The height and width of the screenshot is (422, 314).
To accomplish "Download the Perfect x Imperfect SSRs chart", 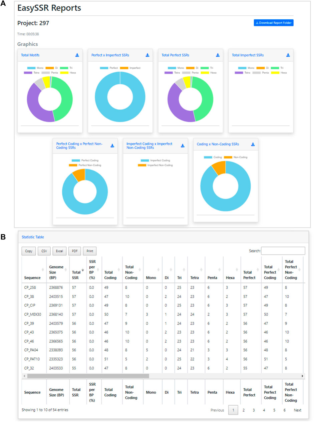I will pyautogui.click(x=147, y=55).
